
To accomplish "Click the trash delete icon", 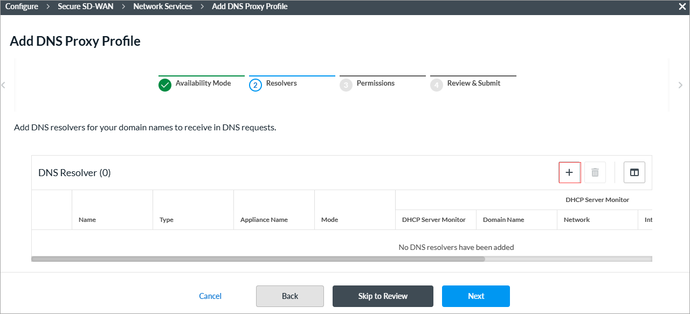I will 595,172.
